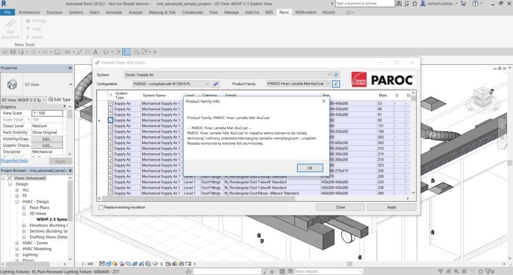Click the refresh icon beside System dropdown
The image size is (513, 275).
coord(337,75)
